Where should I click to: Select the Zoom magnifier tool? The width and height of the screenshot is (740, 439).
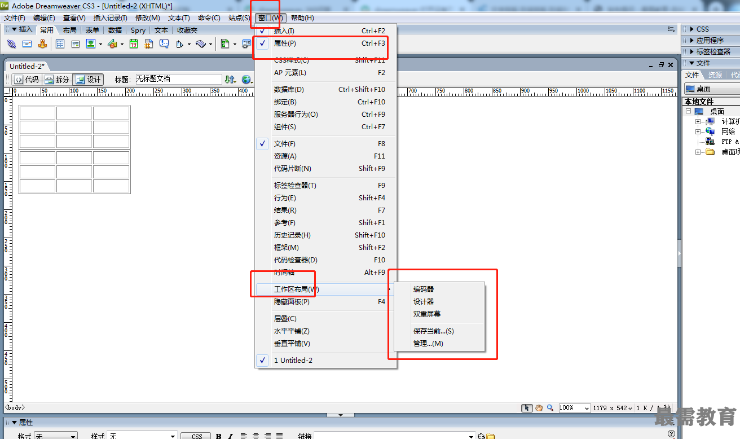click(x=550, y=408)
